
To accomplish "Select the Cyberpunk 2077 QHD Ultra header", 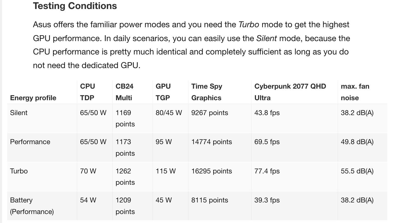I will (290, 92).
